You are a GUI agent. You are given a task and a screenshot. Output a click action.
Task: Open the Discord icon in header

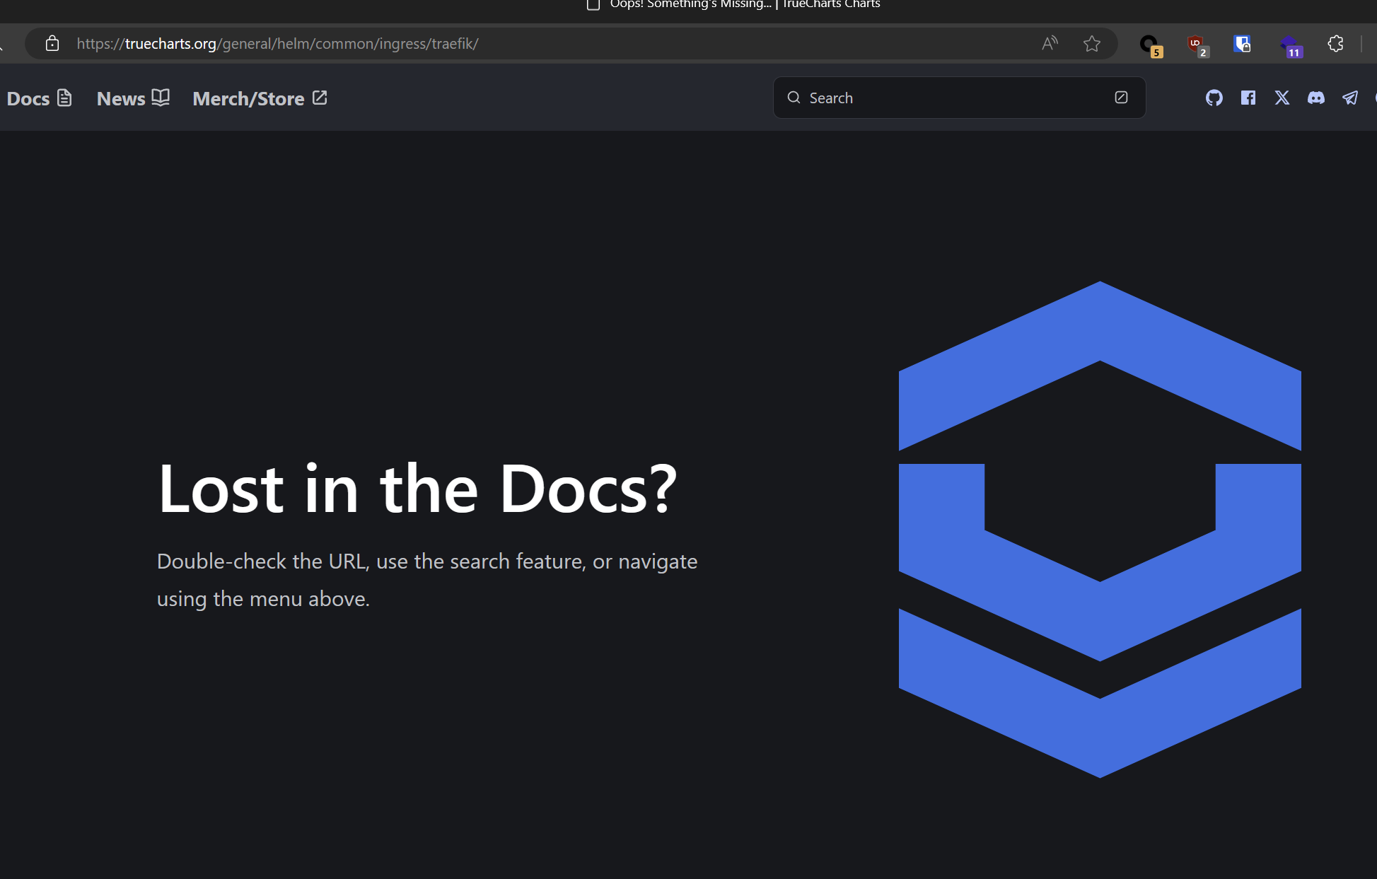pyautogui.click(x=1315, y=98)
